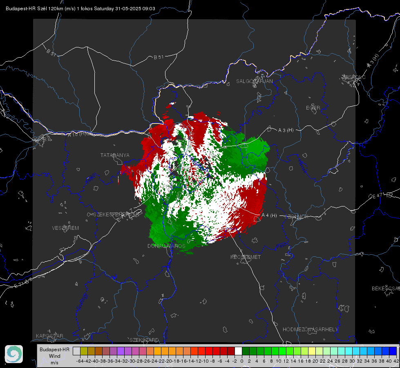
Task: Click the SZOLNOK city label
Action: (297, 217)
